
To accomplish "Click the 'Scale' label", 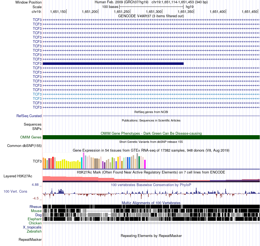I will tap(37, 7).
